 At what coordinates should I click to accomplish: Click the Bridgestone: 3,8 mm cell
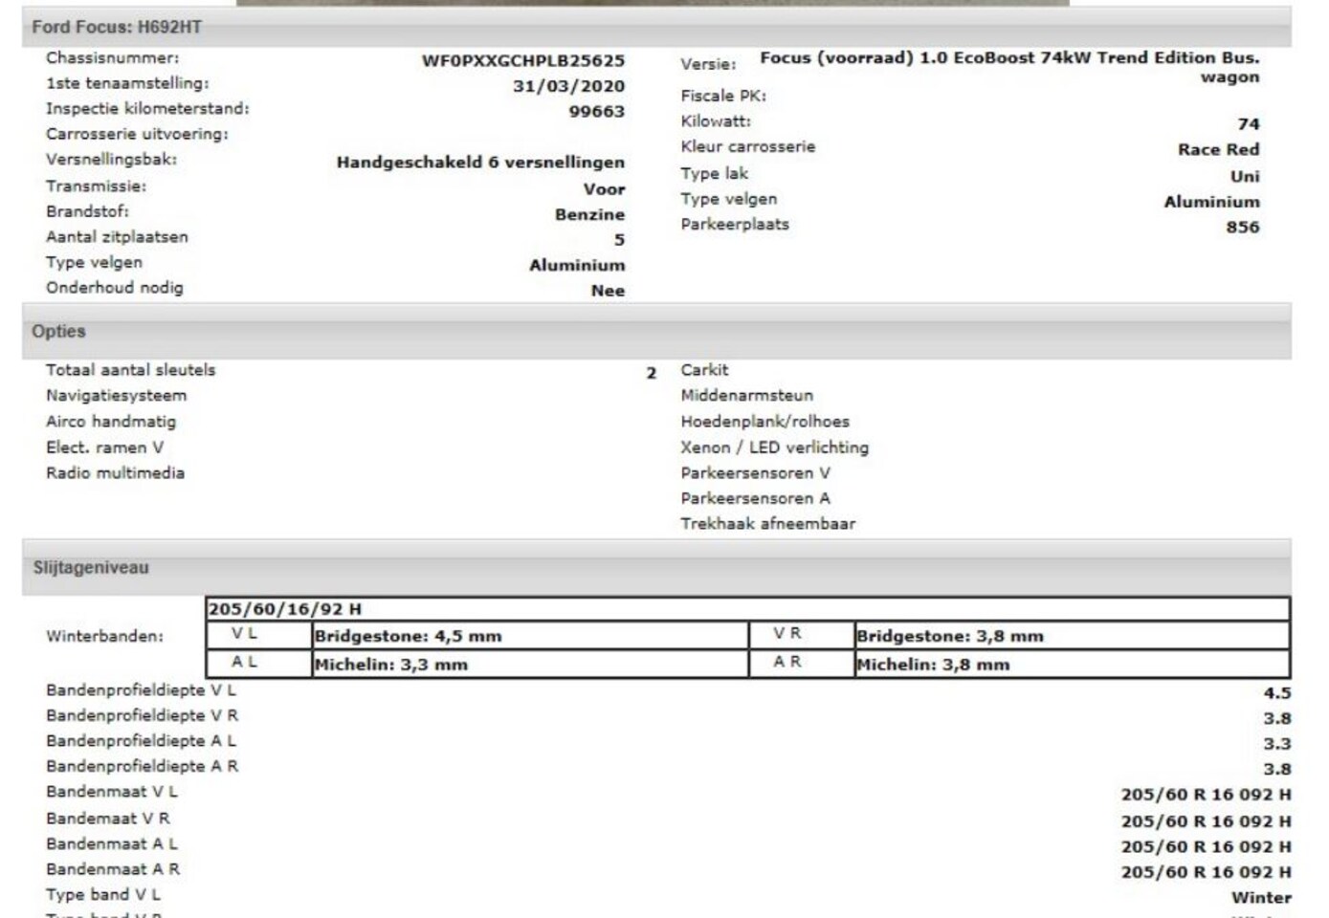[949, 636]
